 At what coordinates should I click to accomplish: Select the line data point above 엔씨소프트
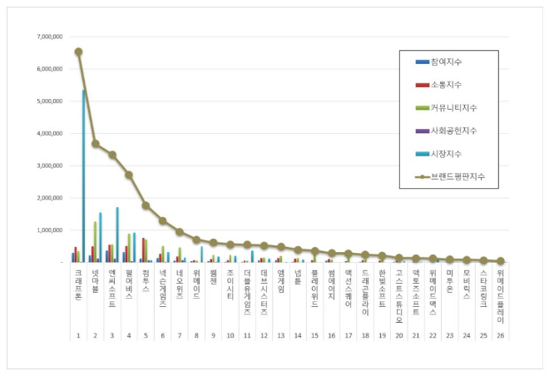click(112, 155)
